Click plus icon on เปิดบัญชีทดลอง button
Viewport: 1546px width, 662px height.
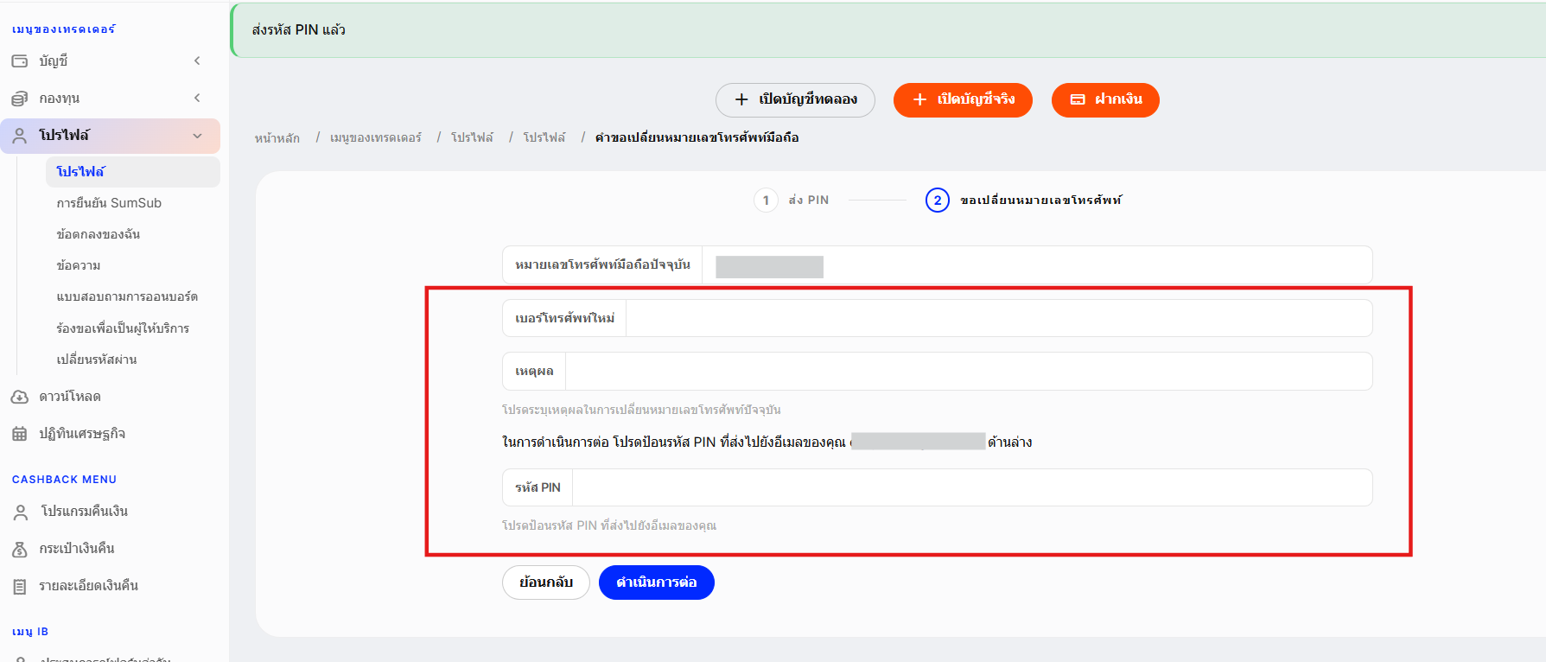tap(741, 99)
